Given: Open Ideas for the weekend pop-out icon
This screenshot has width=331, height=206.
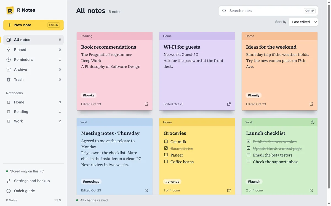Looking at the screenshot, I should 311,104.
